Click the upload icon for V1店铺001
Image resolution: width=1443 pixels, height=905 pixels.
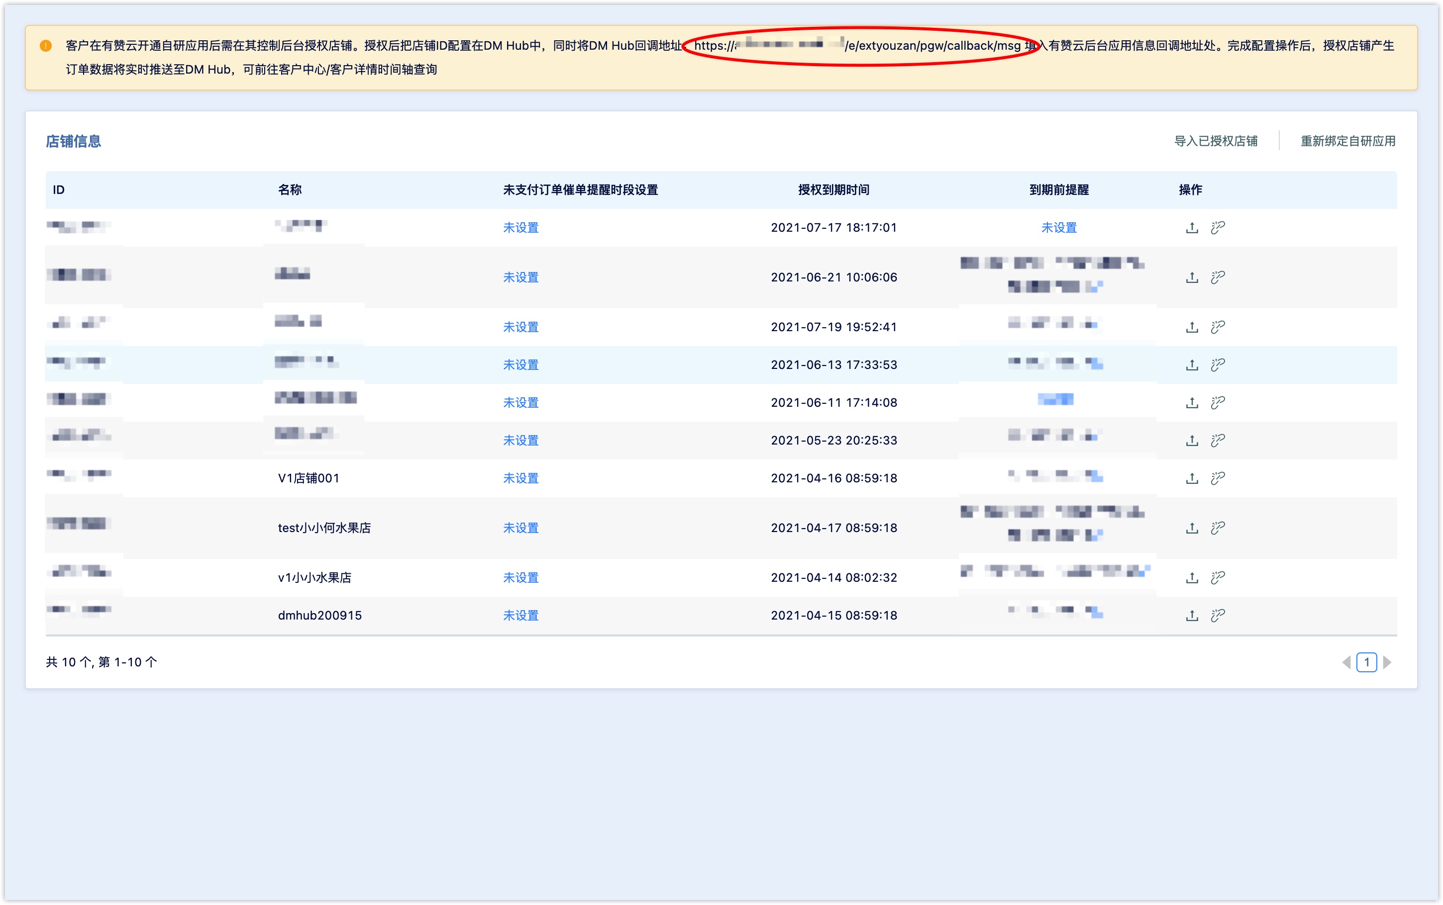(1192, 478)
